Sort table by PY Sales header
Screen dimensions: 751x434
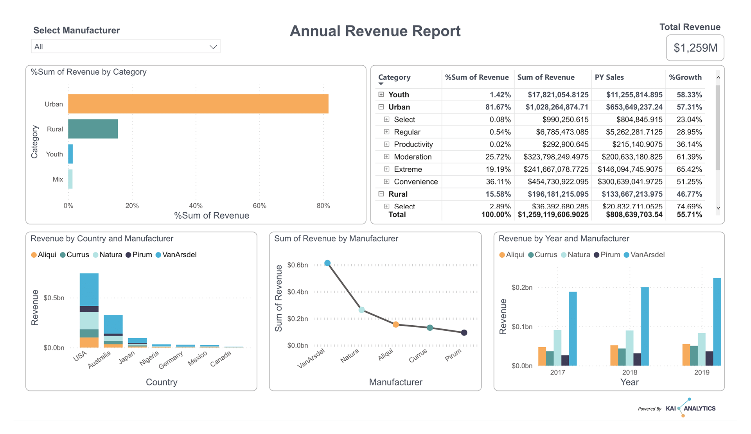pos(609,77)
